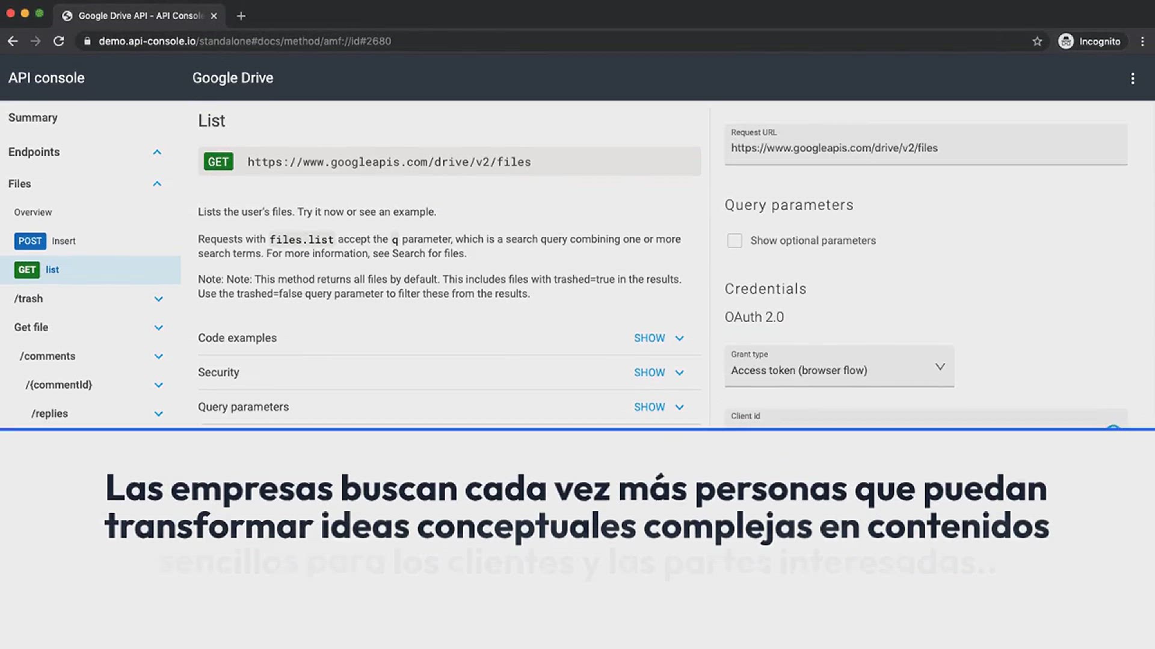Click the GET badge in endpoint URL bar

[x=218, y=162]
